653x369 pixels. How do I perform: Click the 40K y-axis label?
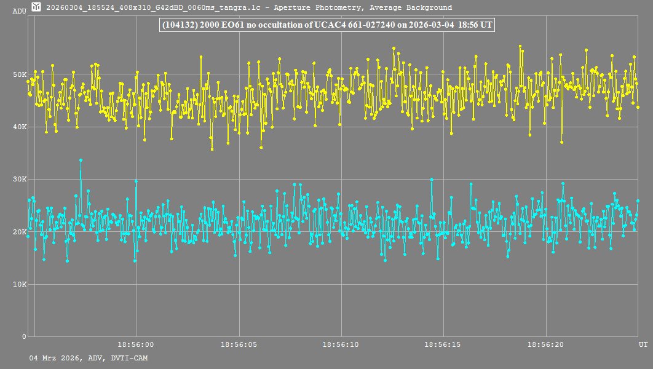pos(20,127)
